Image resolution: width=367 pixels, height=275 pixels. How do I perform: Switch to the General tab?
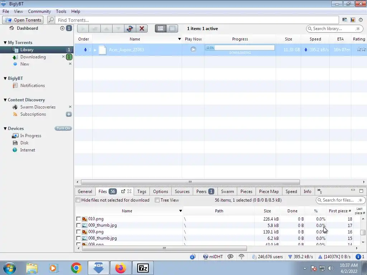(85, 192)
